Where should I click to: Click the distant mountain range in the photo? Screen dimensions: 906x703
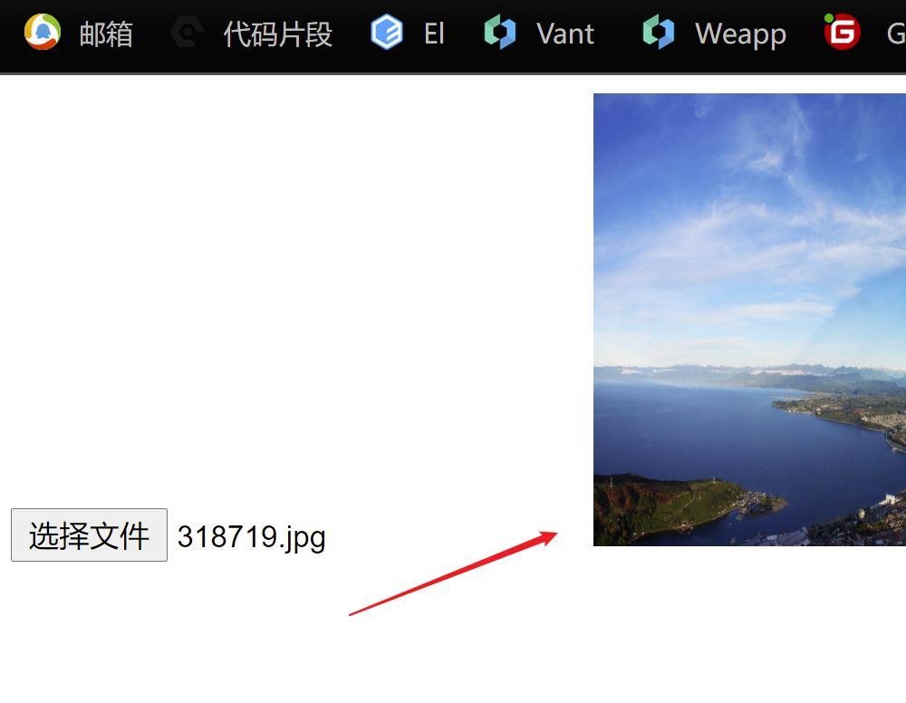(x=749, y=374)
